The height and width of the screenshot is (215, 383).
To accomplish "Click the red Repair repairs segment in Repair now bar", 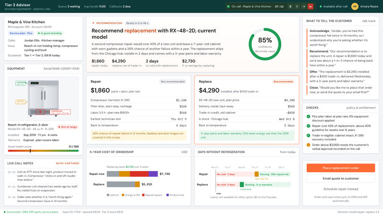I will [139, 174].
